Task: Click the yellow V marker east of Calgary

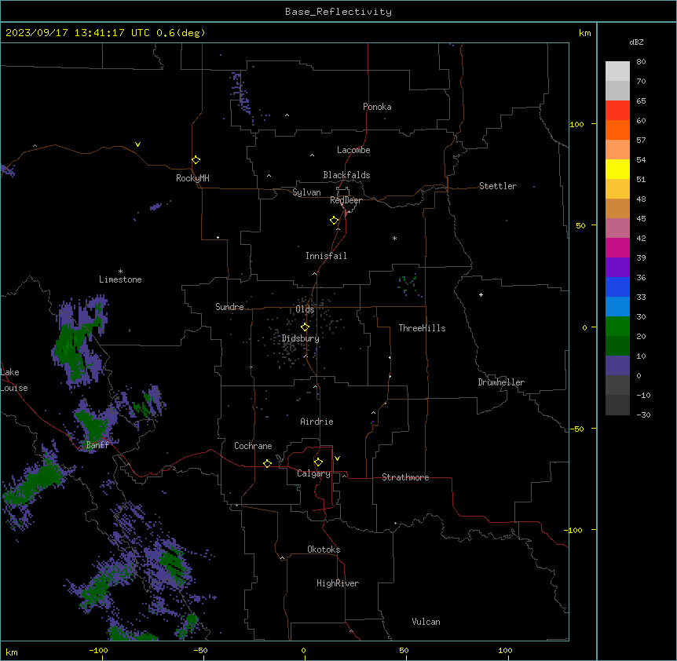Action: (337, 458)
